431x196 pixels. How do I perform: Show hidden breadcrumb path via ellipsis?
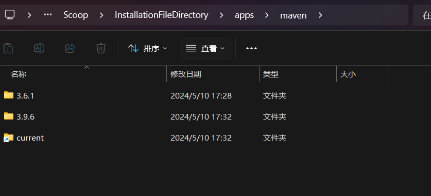(48, 15)
